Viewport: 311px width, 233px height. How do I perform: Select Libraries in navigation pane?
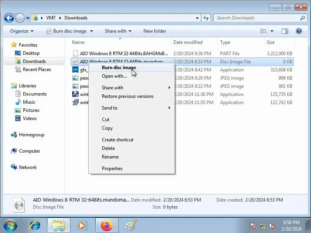click(x=28, y=86)
